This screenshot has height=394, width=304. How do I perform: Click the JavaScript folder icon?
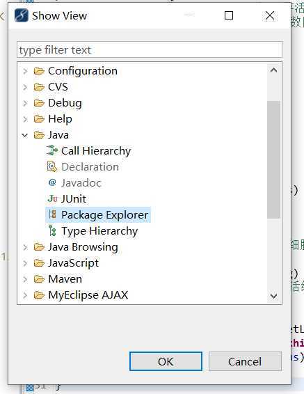click(39, 263)
